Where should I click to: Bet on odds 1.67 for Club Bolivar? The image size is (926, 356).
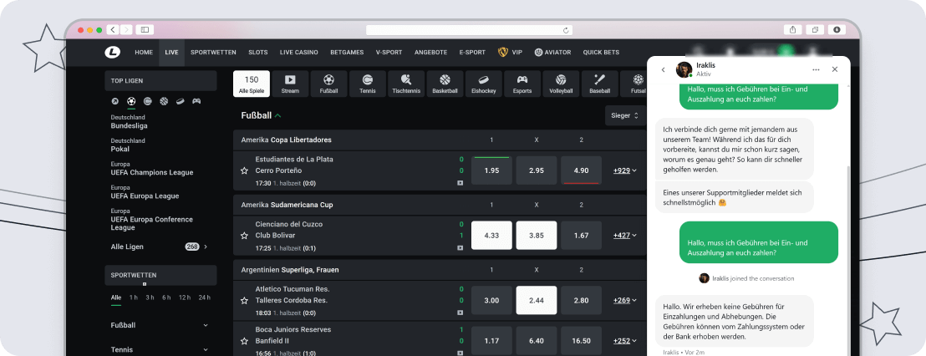(x=581, y=236)
